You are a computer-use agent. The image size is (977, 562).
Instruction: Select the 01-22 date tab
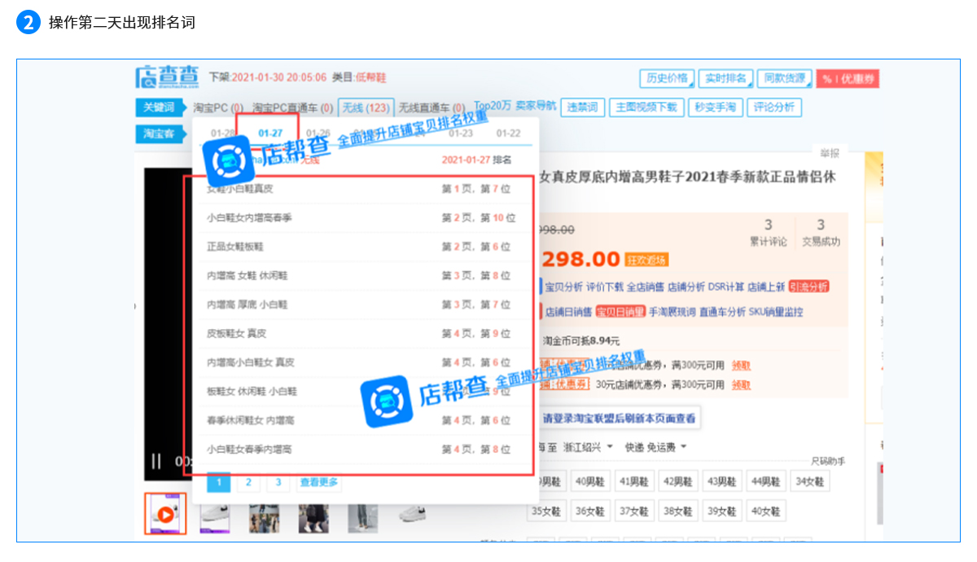(509, 133)
